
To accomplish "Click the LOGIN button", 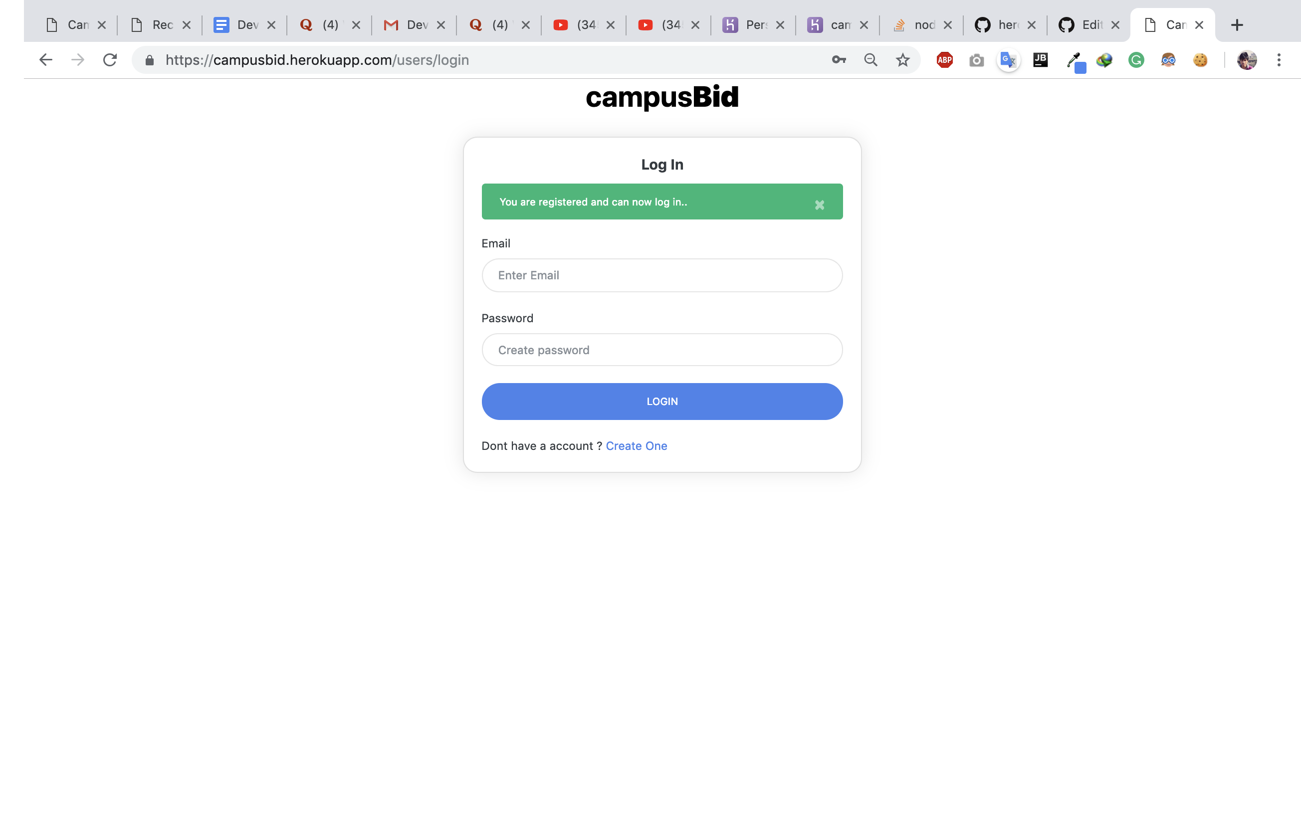I will (662, 400).
